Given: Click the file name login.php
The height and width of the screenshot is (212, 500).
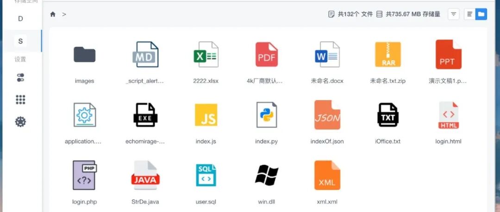Looking at the screenshot, I should click(x=85, y=202).
